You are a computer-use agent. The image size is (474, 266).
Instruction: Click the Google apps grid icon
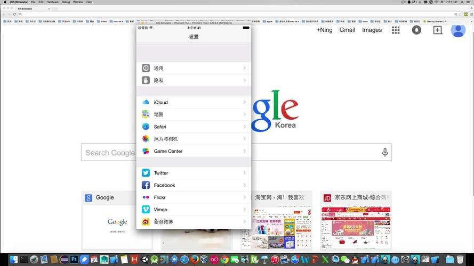point(396,30)
